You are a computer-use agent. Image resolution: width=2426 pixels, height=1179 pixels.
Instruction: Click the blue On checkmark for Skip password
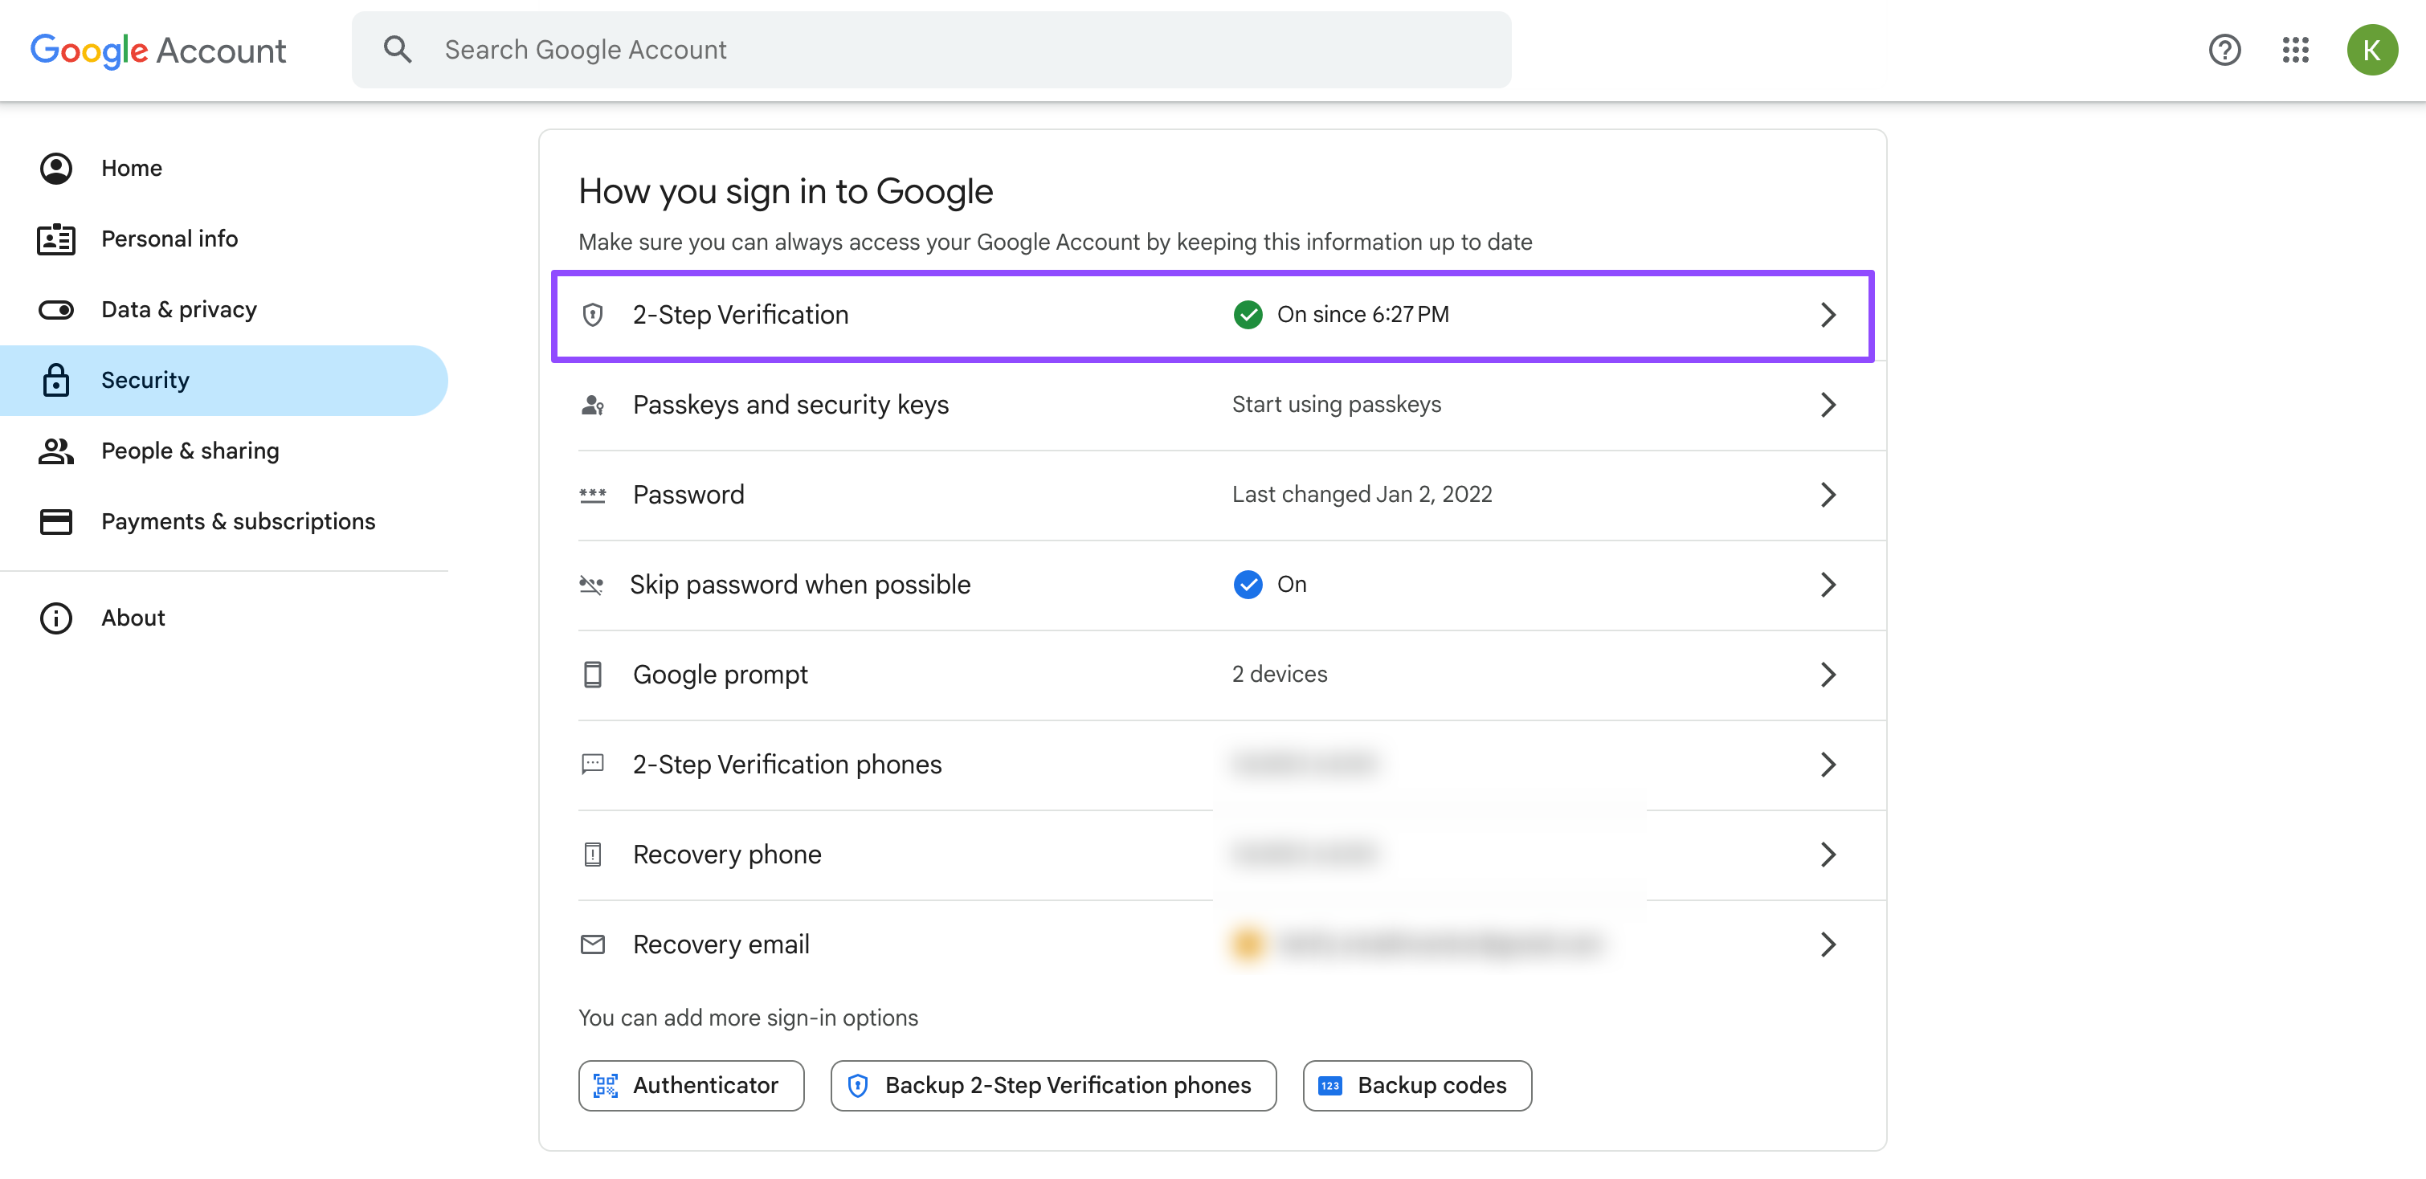coord(1247,585)
